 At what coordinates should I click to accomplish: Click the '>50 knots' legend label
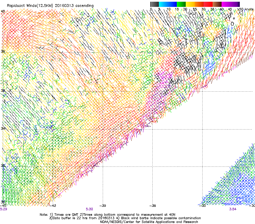coord(245,9)
